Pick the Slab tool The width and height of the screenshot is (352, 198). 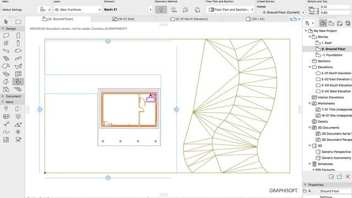point(18,51)
